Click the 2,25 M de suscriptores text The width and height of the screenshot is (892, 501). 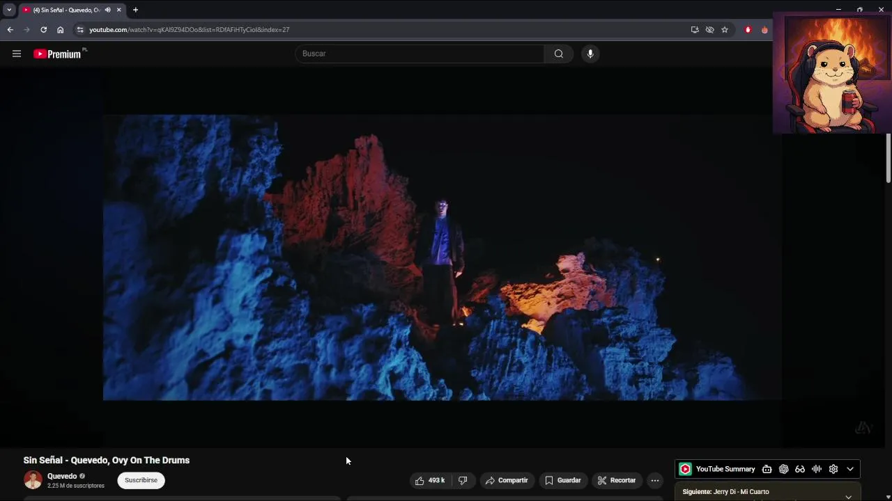76,486
